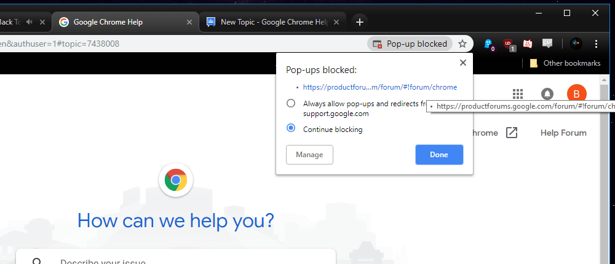This screenshot has width=615, height=264.
Task: Click the bookmark star icon
Action: click(x=462, y=44)
